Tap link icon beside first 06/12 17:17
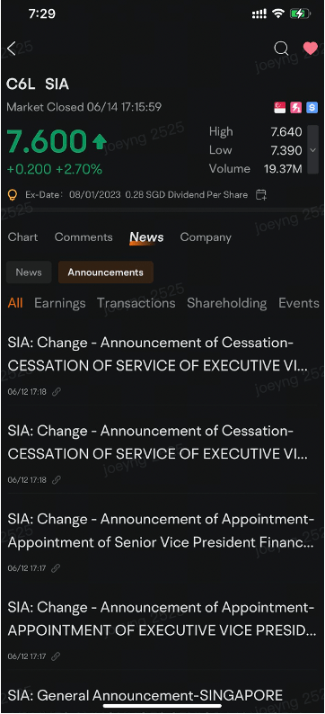Image resolution: width=325 pixels, height=714 pixels. tap(56, 567)
